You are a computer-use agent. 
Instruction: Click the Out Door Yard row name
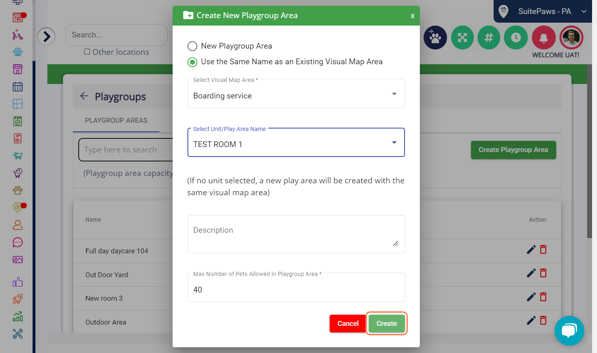pyautogui.click(x=107, y=275)
